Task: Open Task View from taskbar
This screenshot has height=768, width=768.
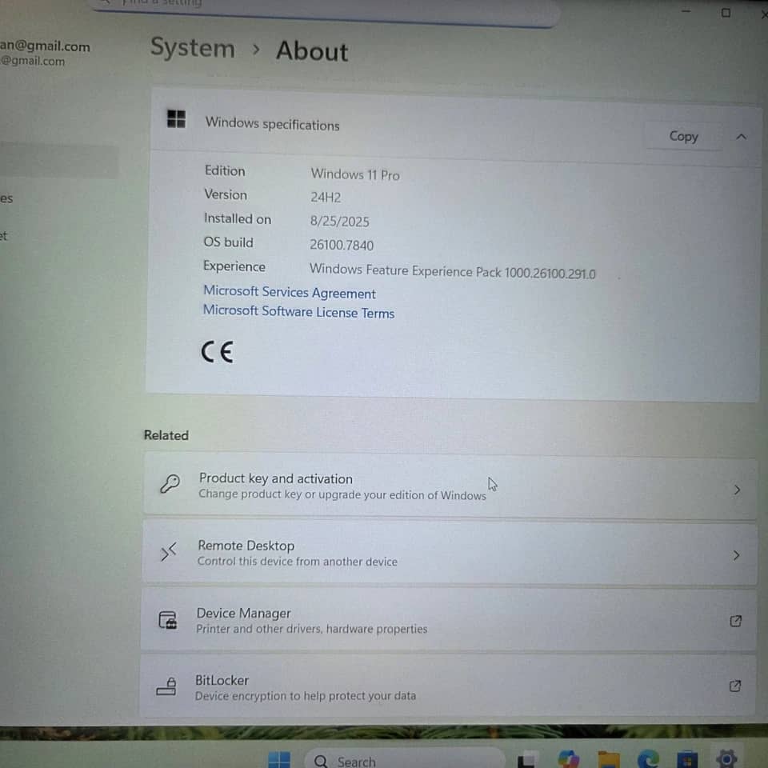Action: click(528, 759)
